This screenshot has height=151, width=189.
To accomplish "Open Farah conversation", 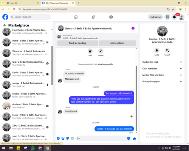I will tap(26, 117).
